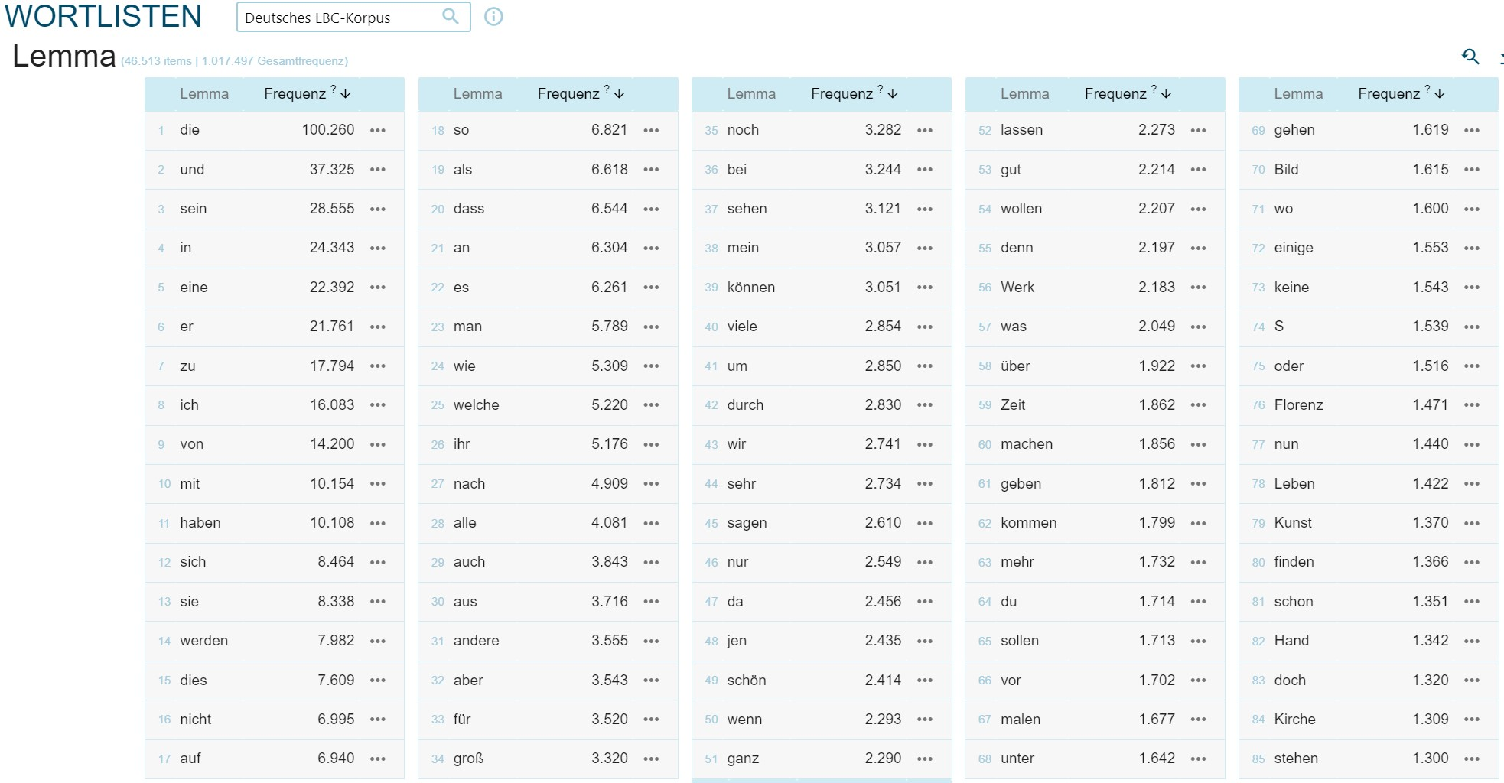Open the three-dot menu for 'kommen'

click(x=1199, y=523)
